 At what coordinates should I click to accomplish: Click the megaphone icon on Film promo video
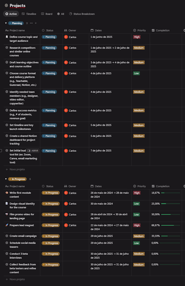[7, 214]
